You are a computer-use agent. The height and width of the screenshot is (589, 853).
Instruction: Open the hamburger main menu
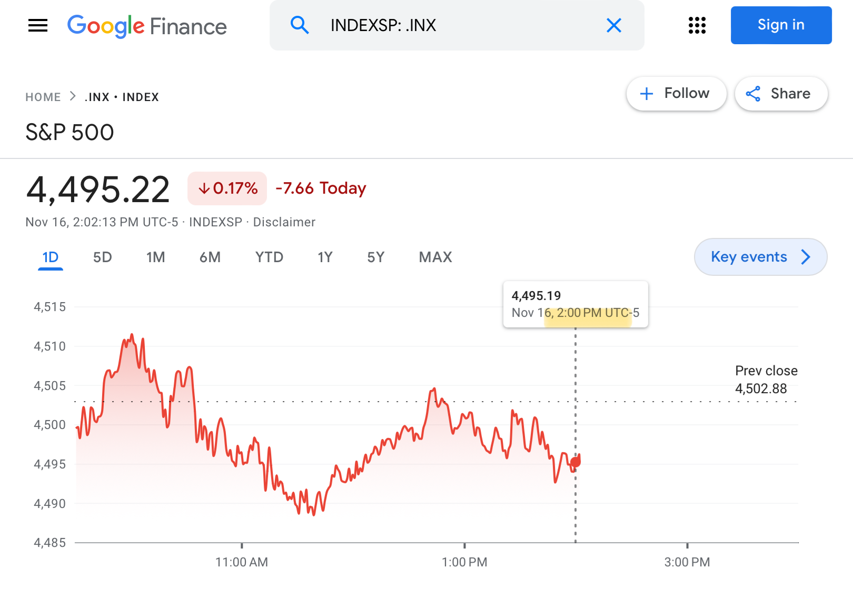[x=38, y=25]
